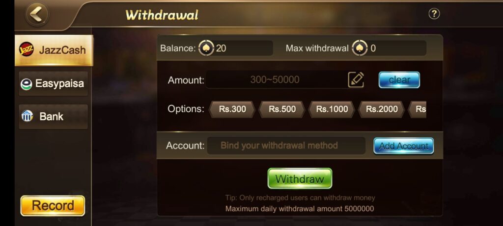The width and height of the screenshot is (503, 226).
Task: Open the withdrawal Record history
Action: click(53, 206)
